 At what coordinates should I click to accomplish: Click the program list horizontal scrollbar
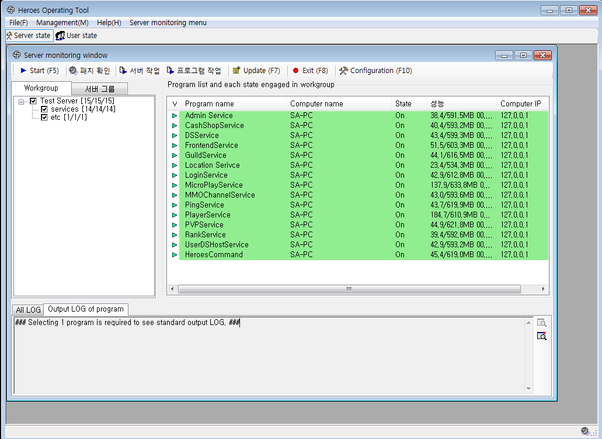click(x=349, y=289)
